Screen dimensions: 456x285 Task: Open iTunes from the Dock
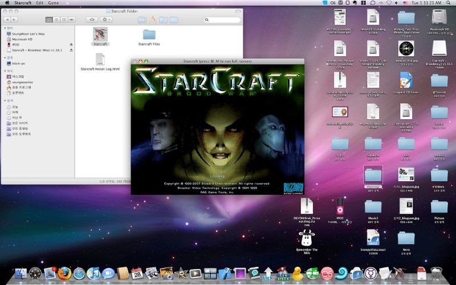pos(93,274)
